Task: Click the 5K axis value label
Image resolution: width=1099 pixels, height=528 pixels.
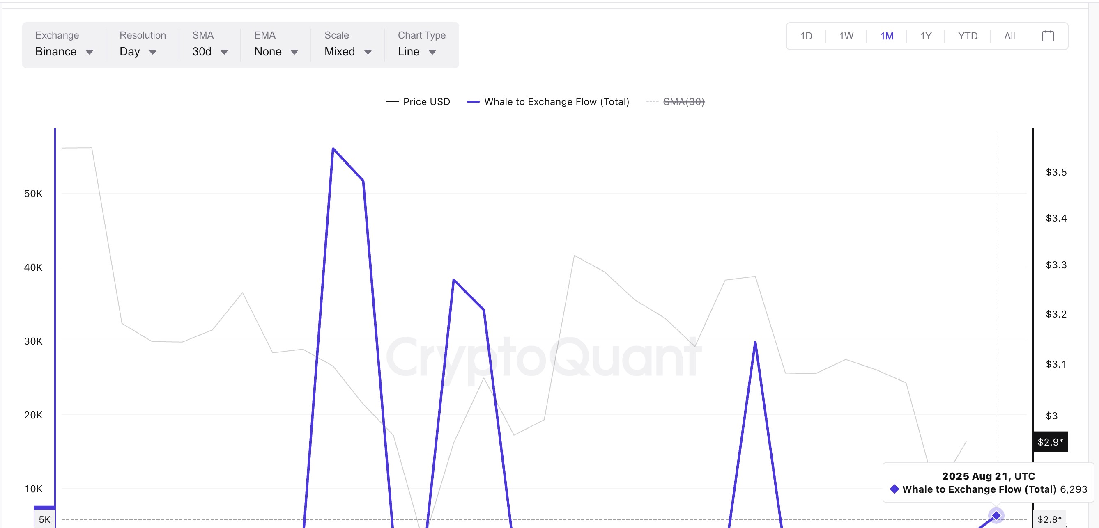Action: click(44, 519)
